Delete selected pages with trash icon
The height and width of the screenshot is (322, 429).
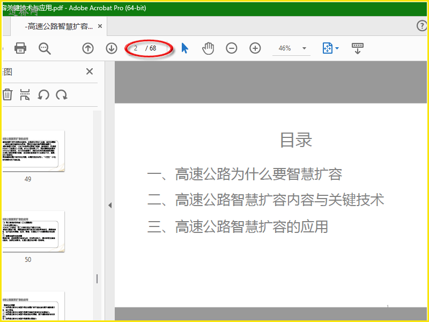(x=8, y=95)
